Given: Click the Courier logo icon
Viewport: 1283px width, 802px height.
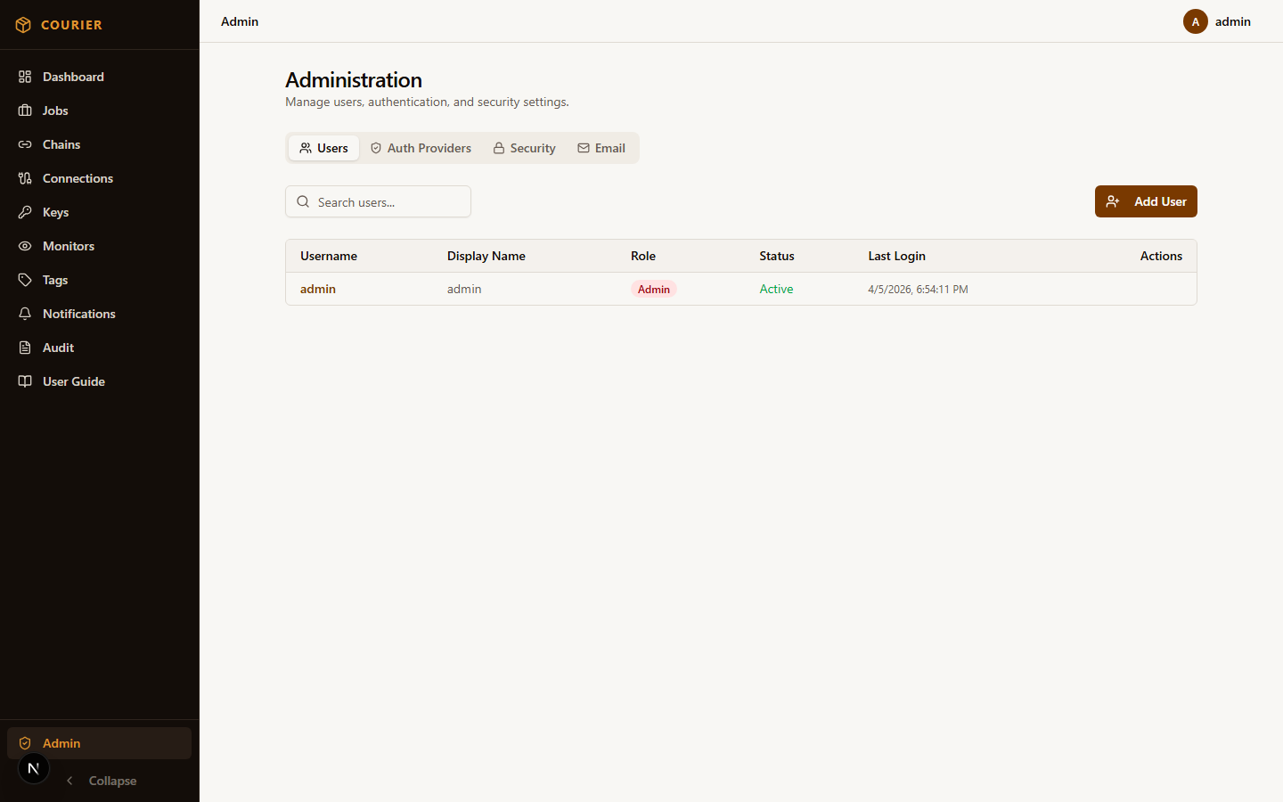Looking at the screenshot, I should 23,24.
